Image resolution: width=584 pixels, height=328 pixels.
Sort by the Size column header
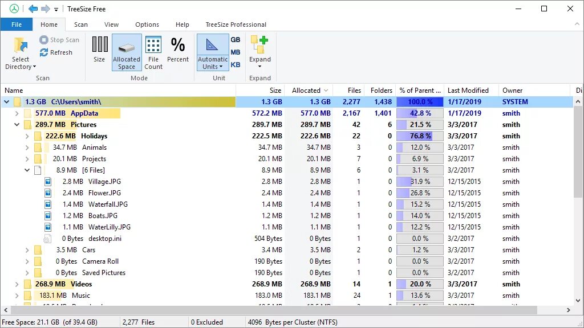[x=260, y=91]
